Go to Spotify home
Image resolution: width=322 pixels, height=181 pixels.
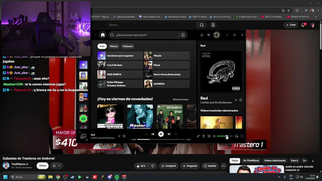[103, 35]
